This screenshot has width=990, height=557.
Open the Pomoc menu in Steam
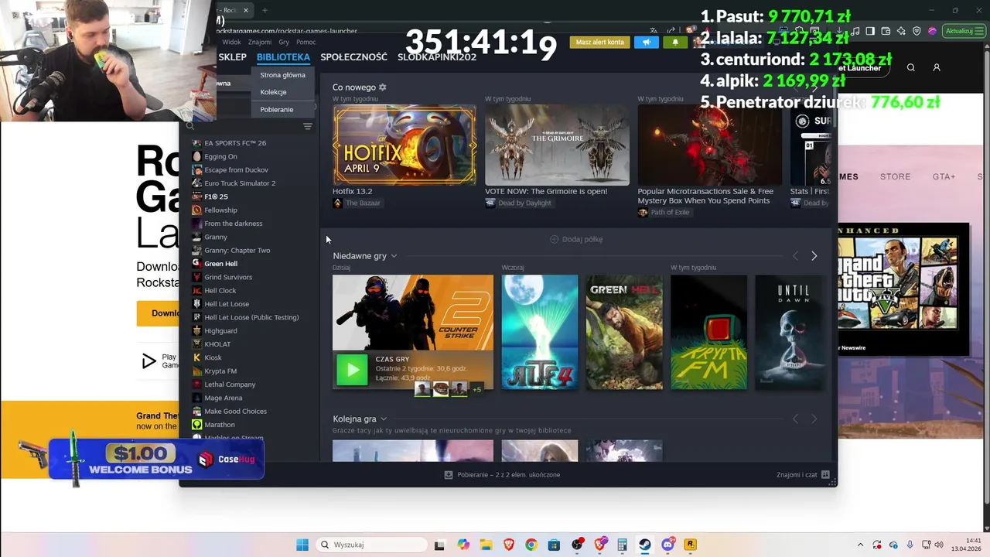click(306, 43)
